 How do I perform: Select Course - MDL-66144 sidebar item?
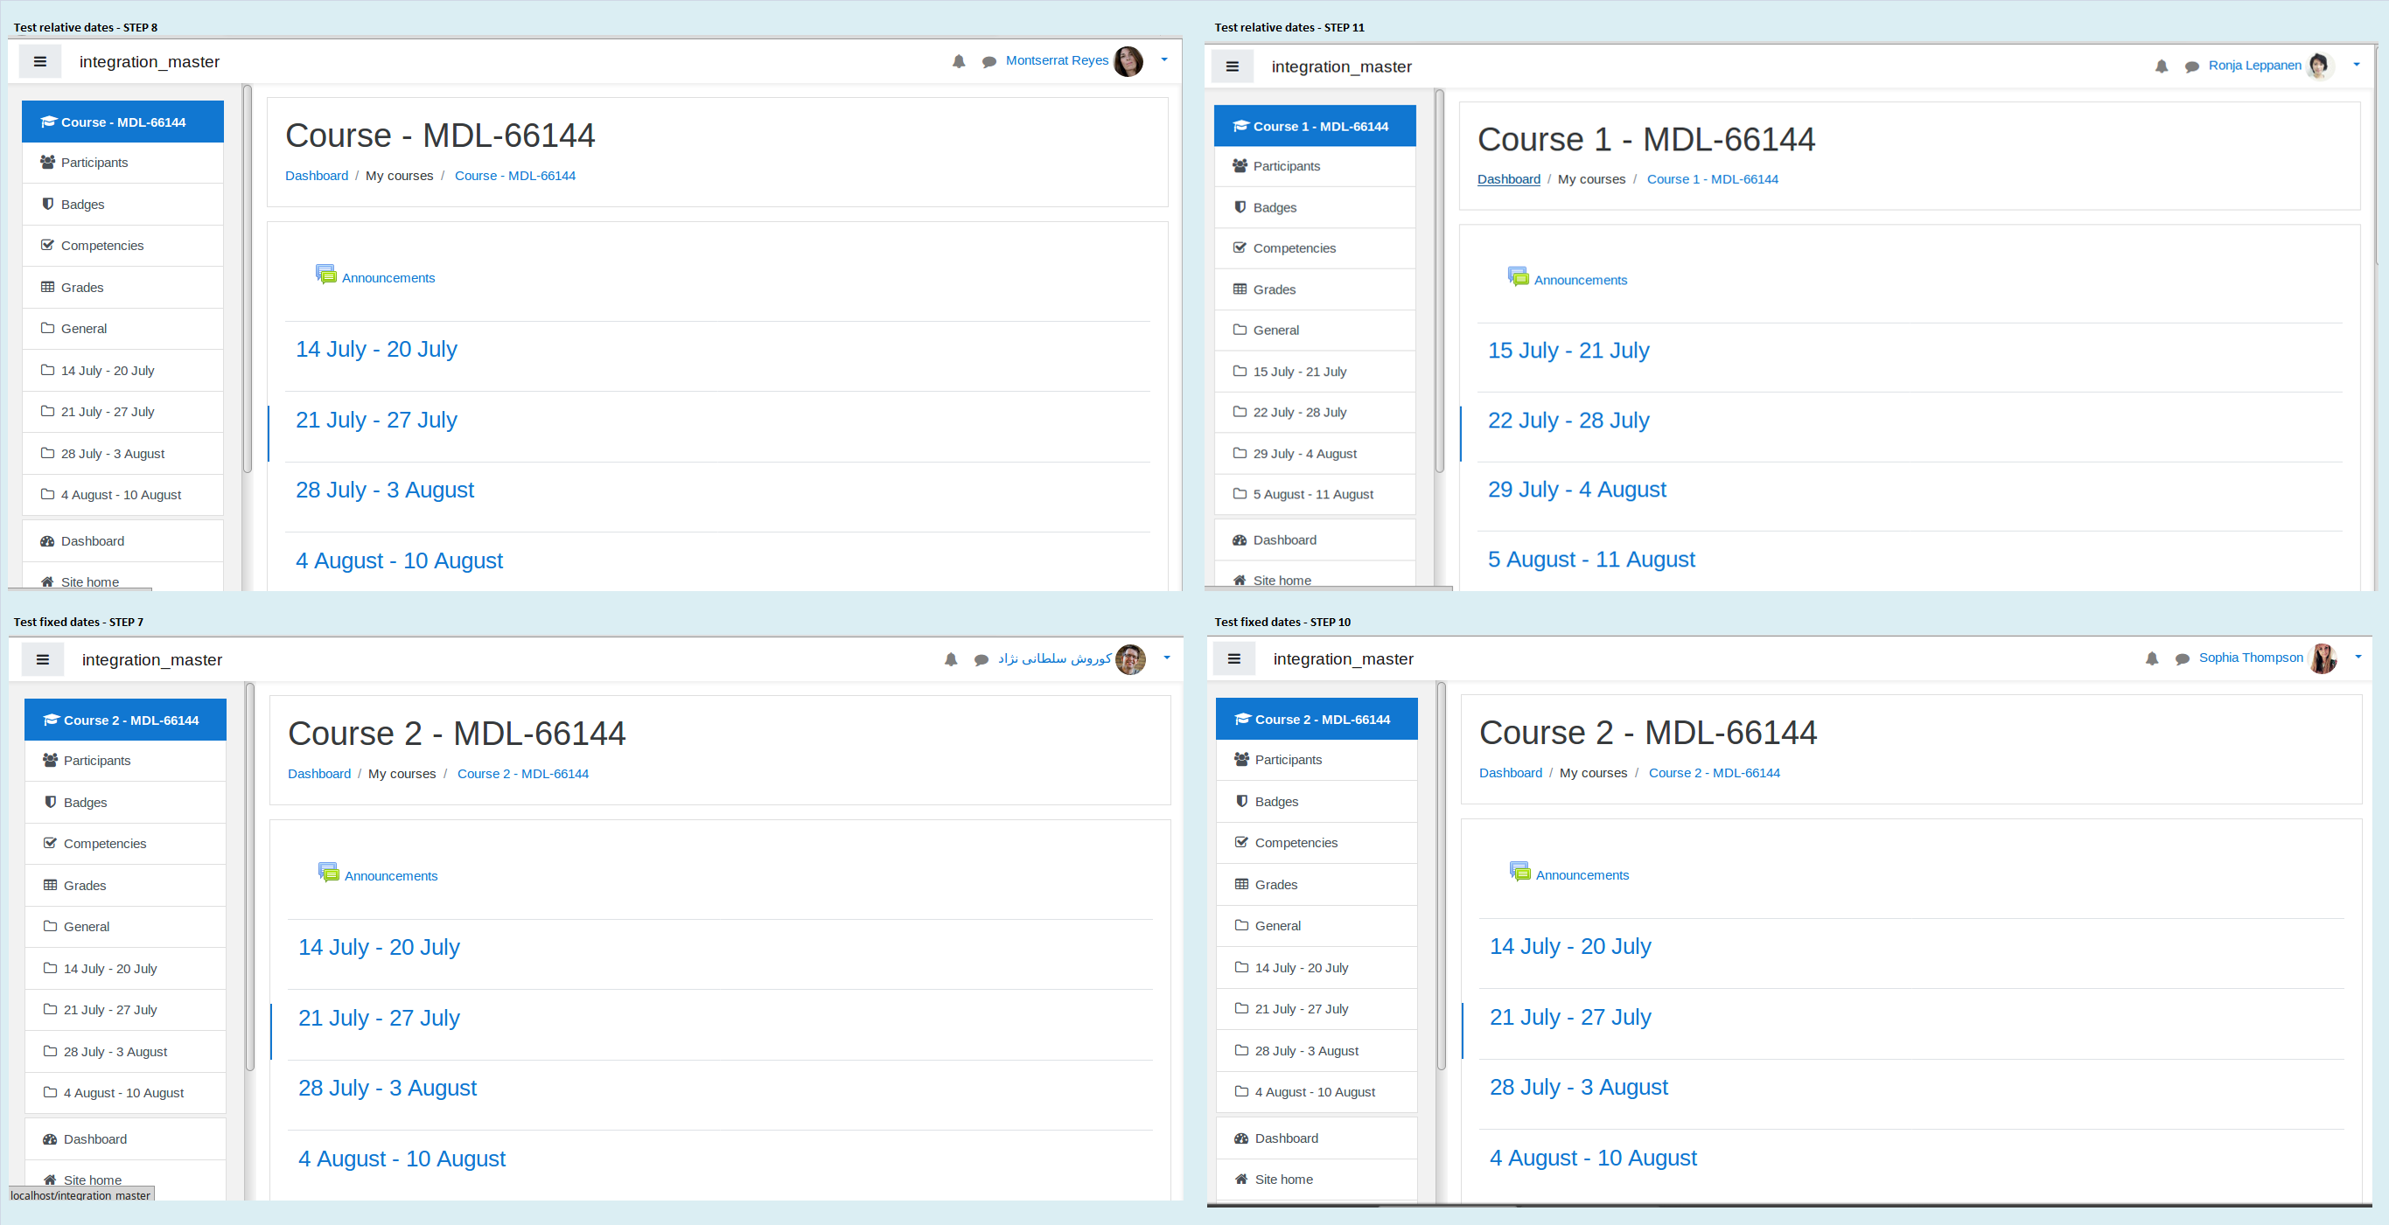tap(122, 122)
